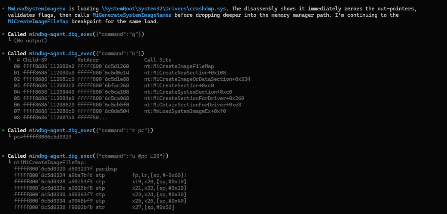Image resolution: width=447 pixels, height=214 pixels.
Task: Click the Call Site column header
Action: 158,60
